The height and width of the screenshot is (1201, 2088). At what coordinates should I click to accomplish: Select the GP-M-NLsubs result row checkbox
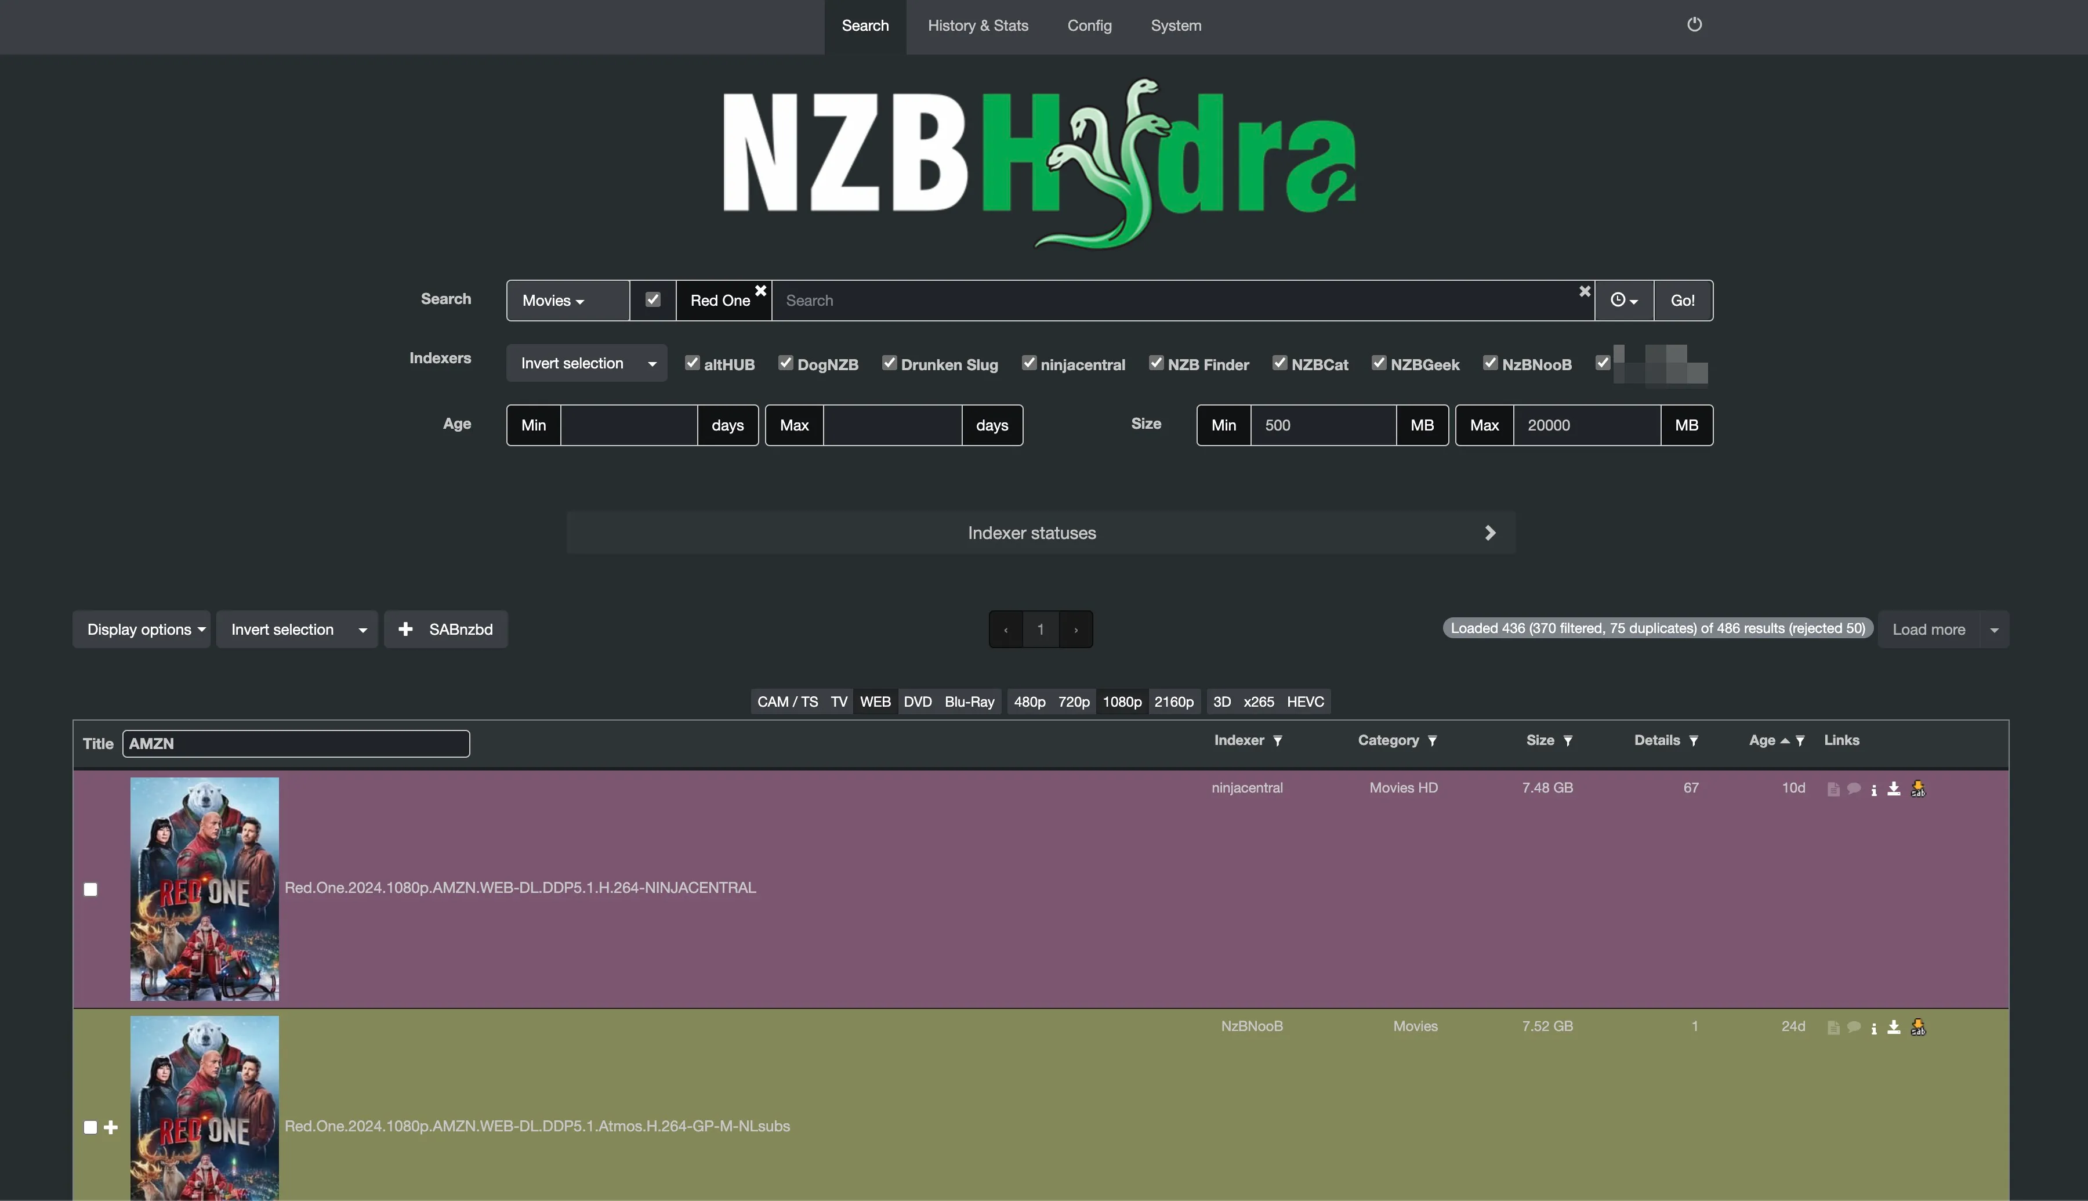coord(90,1127)
